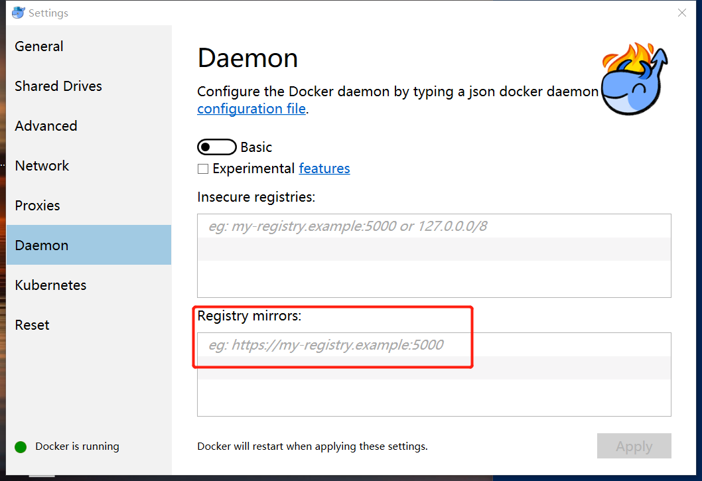The width and height of the screenshot is (702, 481).
Task: Open the General settings tab
Action: 39,46
